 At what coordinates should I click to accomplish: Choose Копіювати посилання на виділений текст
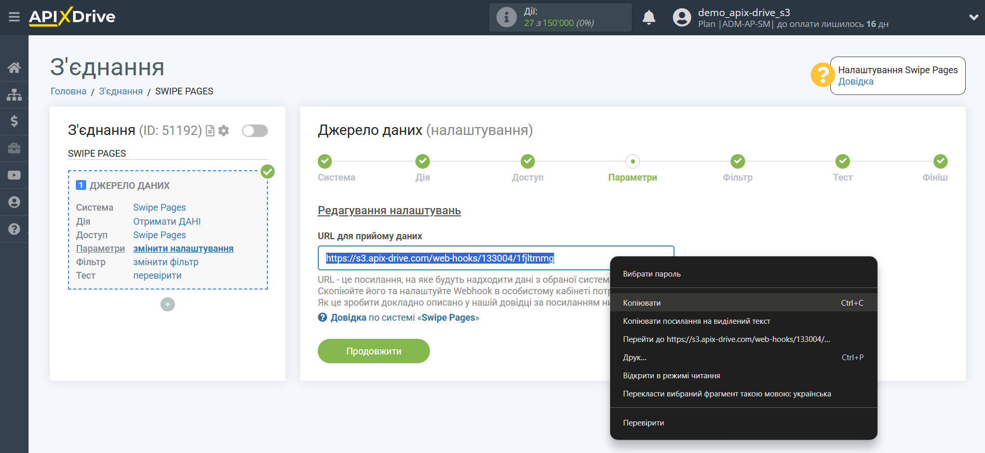744,321
